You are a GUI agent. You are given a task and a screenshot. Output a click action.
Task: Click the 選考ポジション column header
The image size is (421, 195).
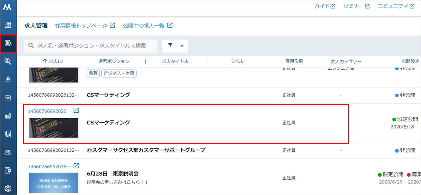pos(114,61)
